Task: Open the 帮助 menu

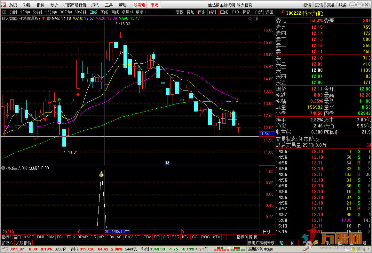Action: (x=123, y=5)
